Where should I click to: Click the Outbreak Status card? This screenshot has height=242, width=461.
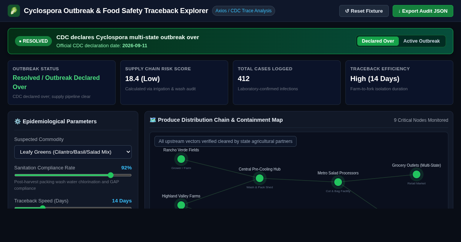[61, 83]
